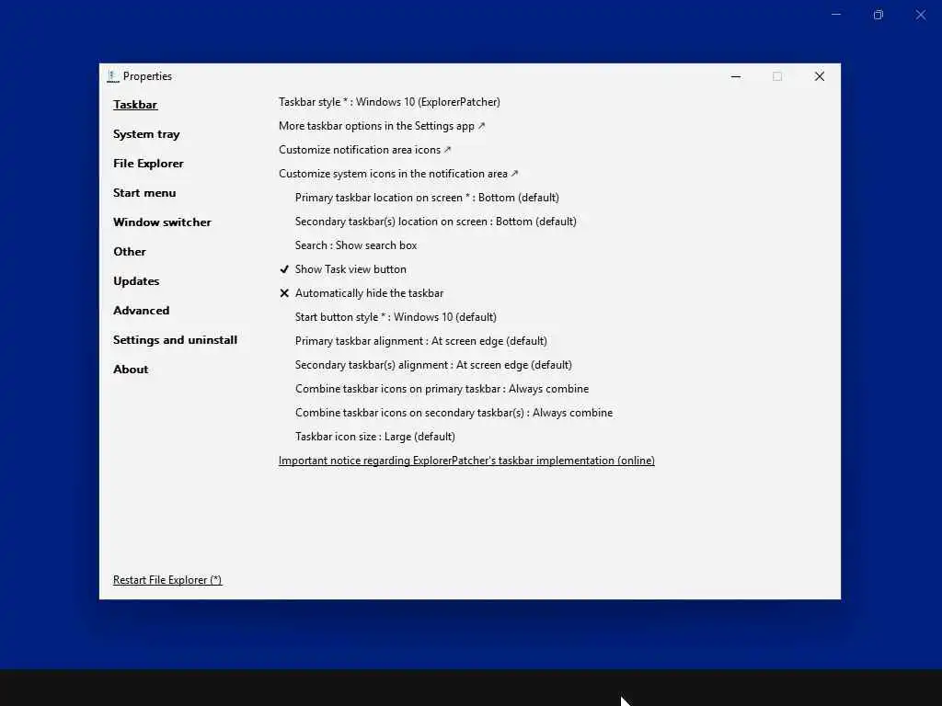Screen dimensions: 942x706
Task: Change Combine icons on primary taskbar
Action: tap(442, 389)
